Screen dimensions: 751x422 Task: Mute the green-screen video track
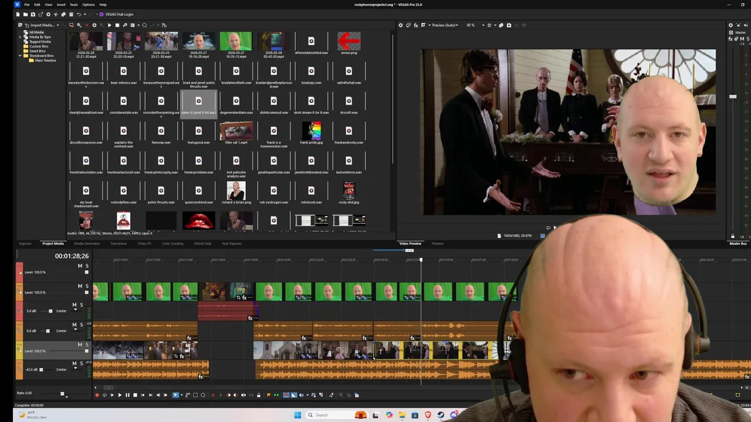tap(80, 286)
